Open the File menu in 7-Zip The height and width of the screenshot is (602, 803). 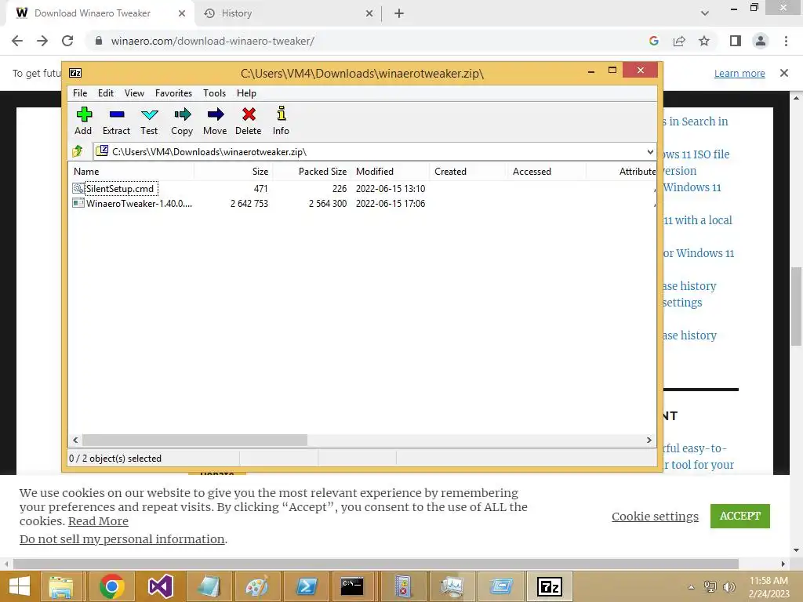tap(80, 93)
